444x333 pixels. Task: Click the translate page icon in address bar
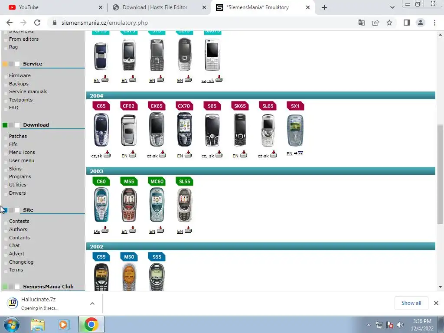[361, 23]
